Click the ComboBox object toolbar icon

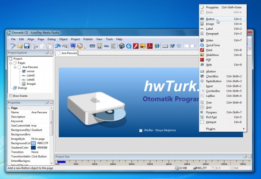coord(193,46)
